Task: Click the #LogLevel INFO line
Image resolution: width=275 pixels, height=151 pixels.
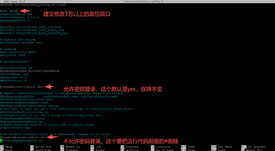Action: 13,55
